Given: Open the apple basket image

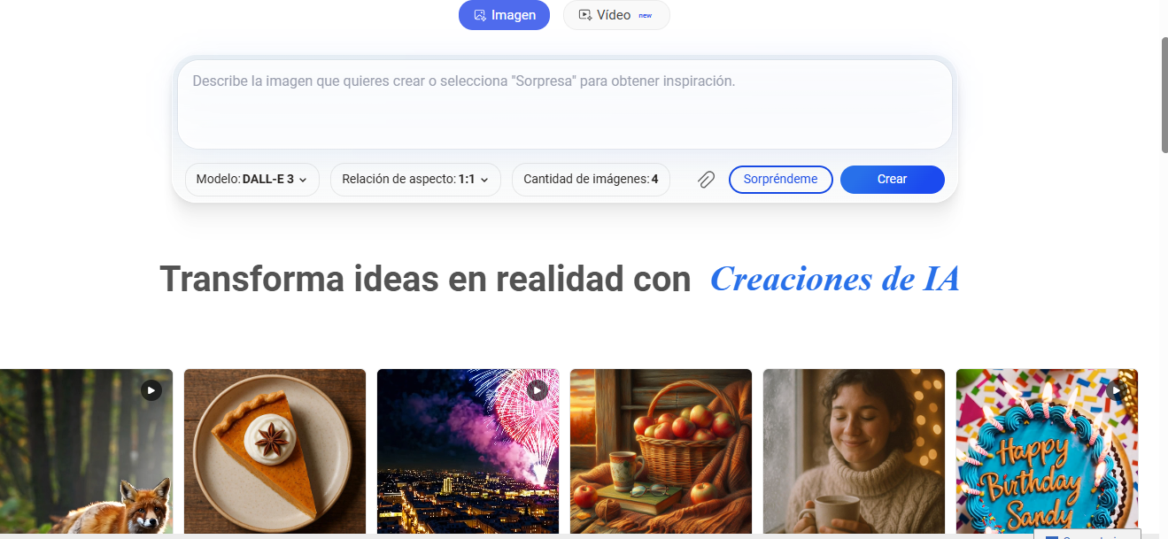Looking at the screenshot, I should (661, 451).
